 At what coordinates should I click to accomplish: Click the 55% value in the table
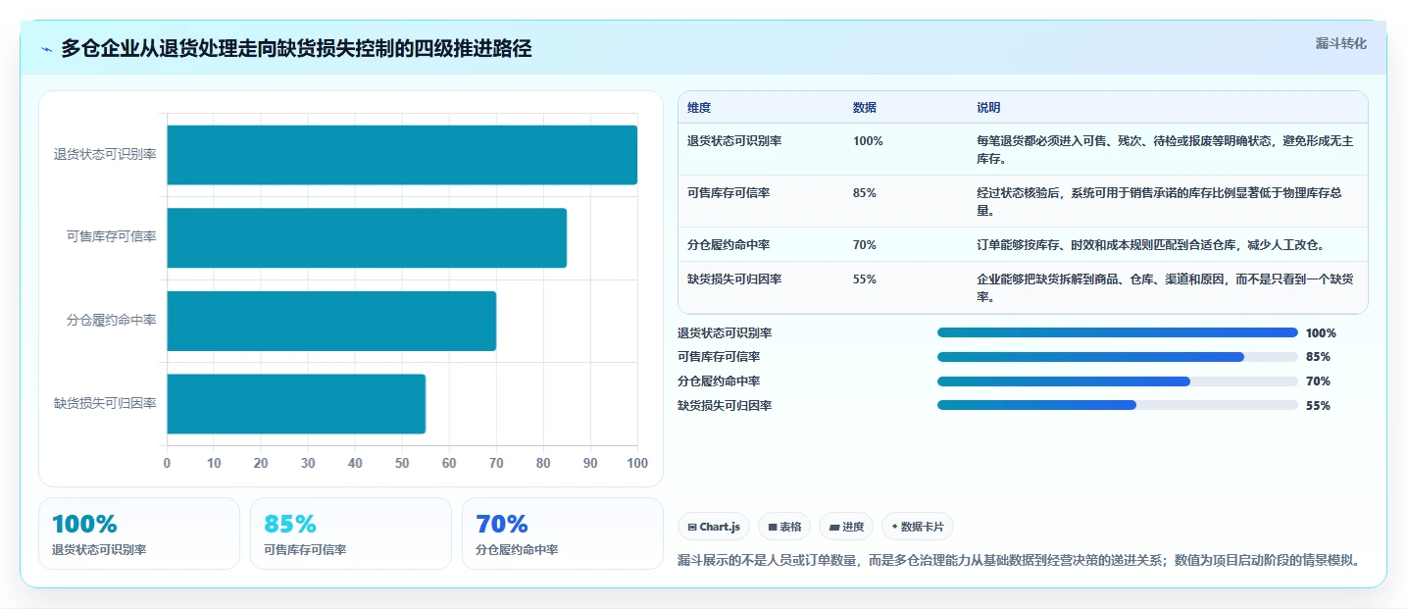tap(865, 279)
